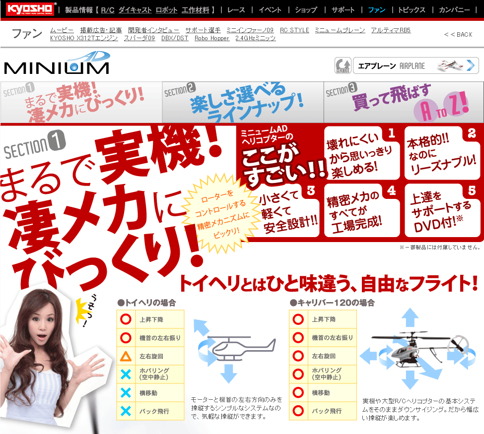Select ファン in top navigation
Image resolution: width=484 pixels, height=434 pixels.
click(377, 10)
